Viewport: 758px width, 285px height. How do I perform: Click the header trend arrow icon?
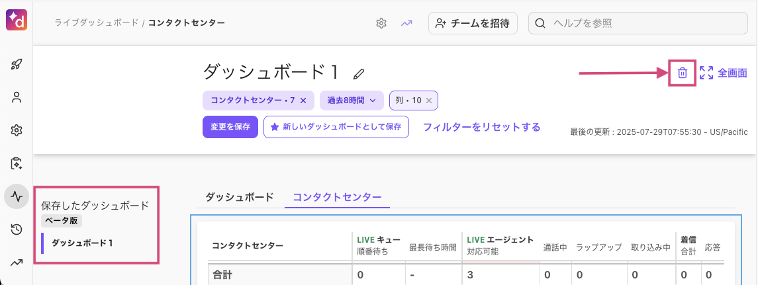click(406, 23)
